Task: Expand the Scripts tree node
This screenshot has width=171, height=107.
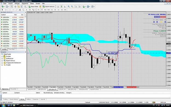Action: click(x=2, y=65)
